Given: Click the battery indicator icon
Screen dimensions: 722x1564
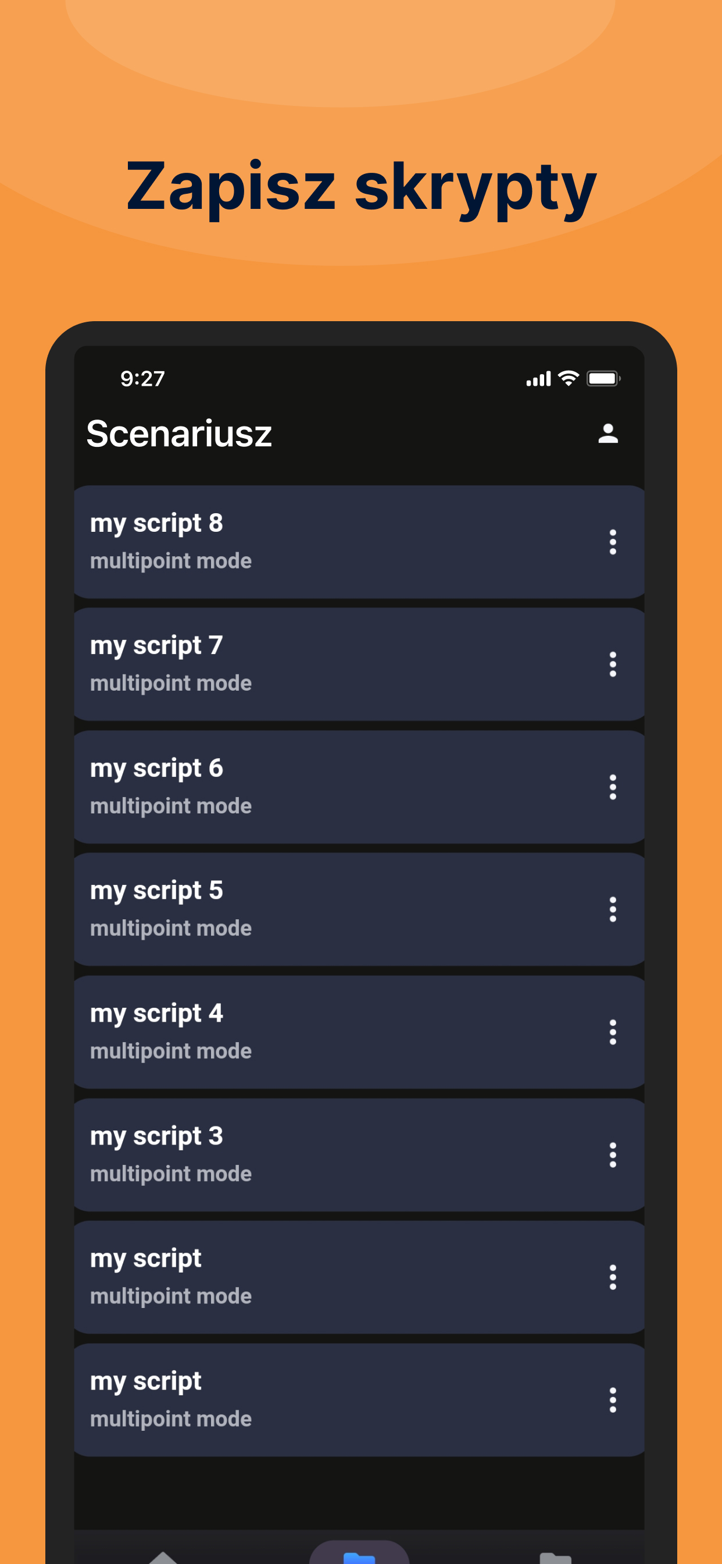Looking at the screenshot, I should 603,378.
